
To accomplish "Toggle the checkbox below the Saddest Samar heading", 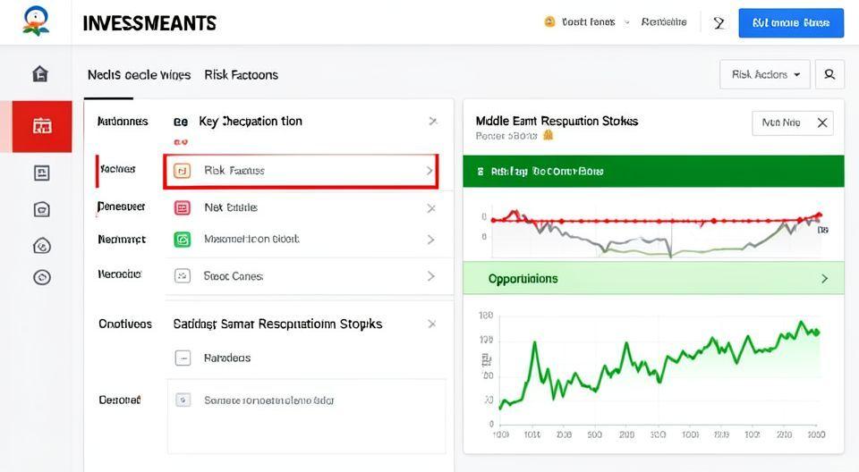I will 183,358.
